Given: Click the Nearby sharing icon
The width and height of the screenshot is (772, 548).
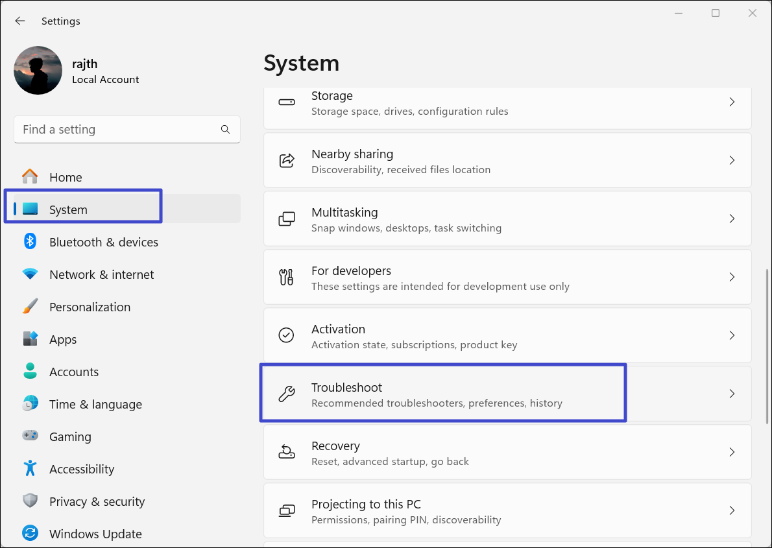Looking at the screenshot, I should point(286,160).
